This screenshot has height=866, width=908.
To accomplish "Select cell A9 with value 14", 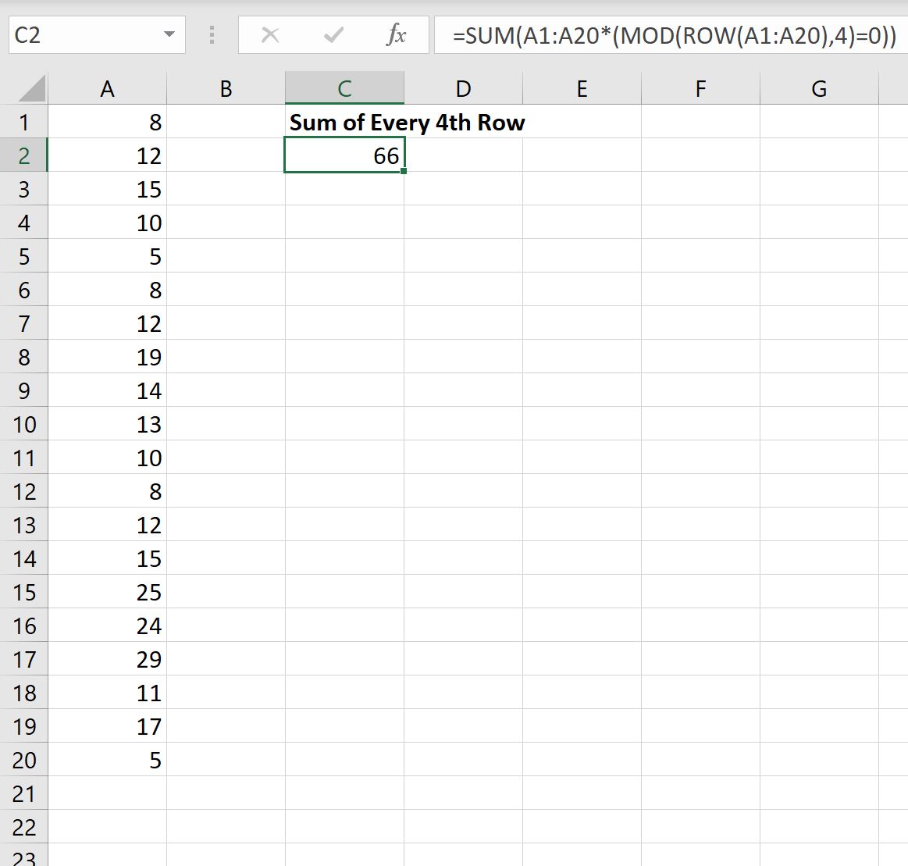I will tap(107, 390).
